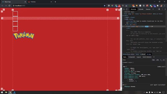Open the Event Listeners pane tab

[147, 57]
